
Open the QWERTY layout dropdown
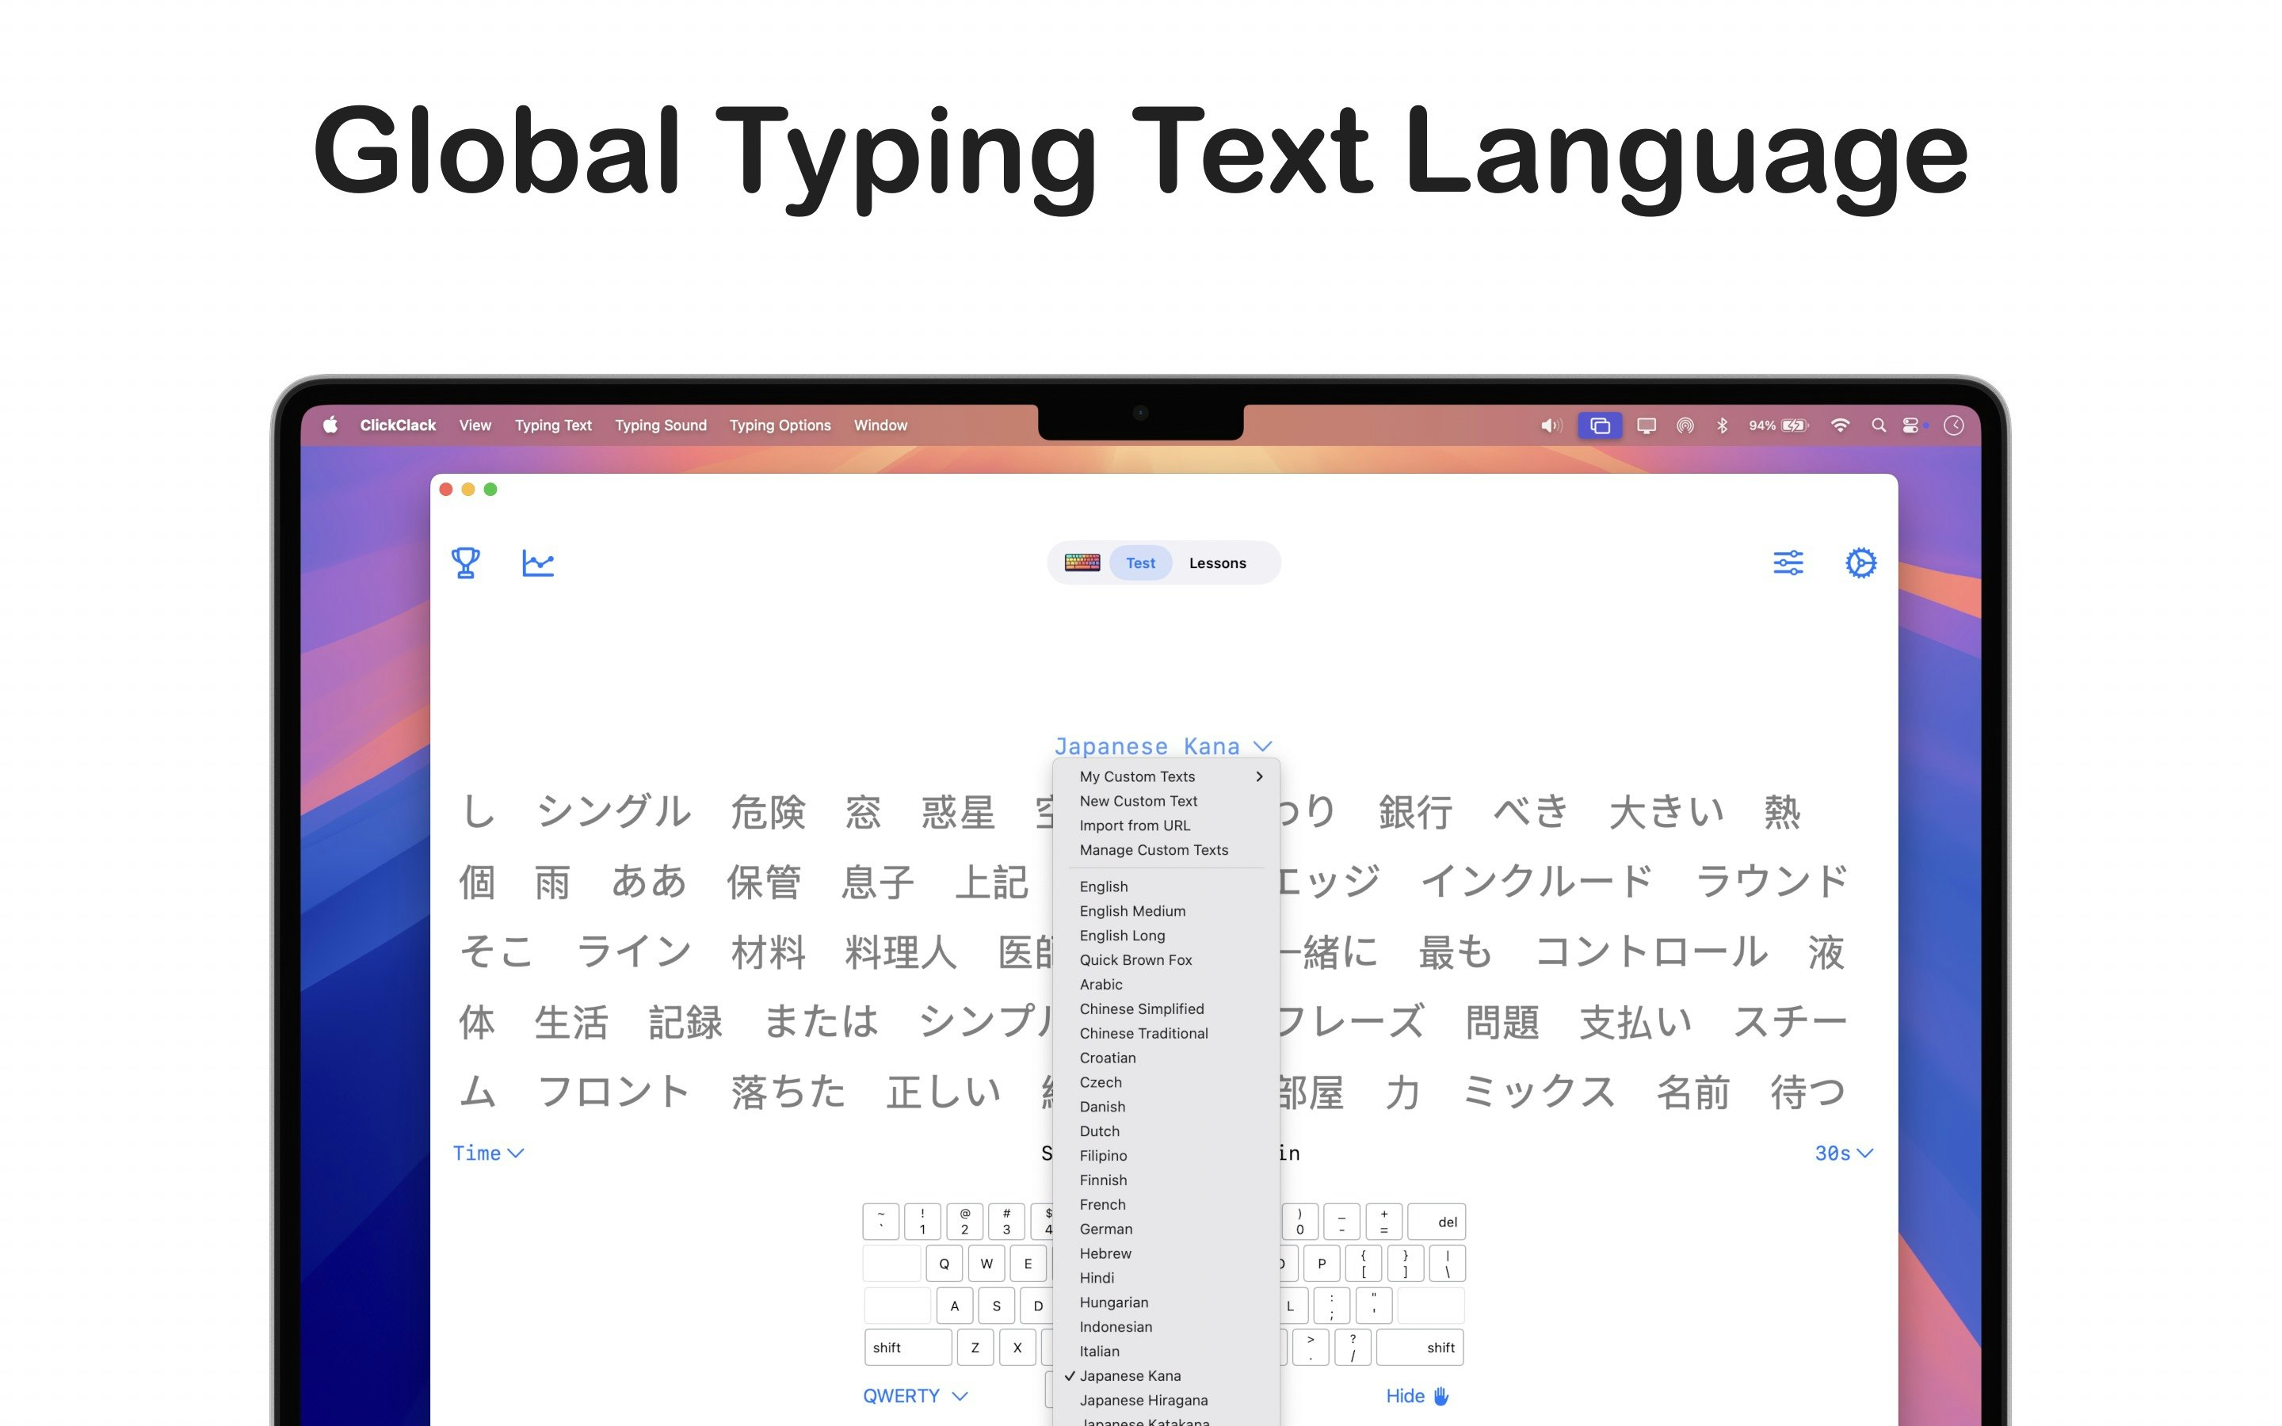(x=916, y=1396)
